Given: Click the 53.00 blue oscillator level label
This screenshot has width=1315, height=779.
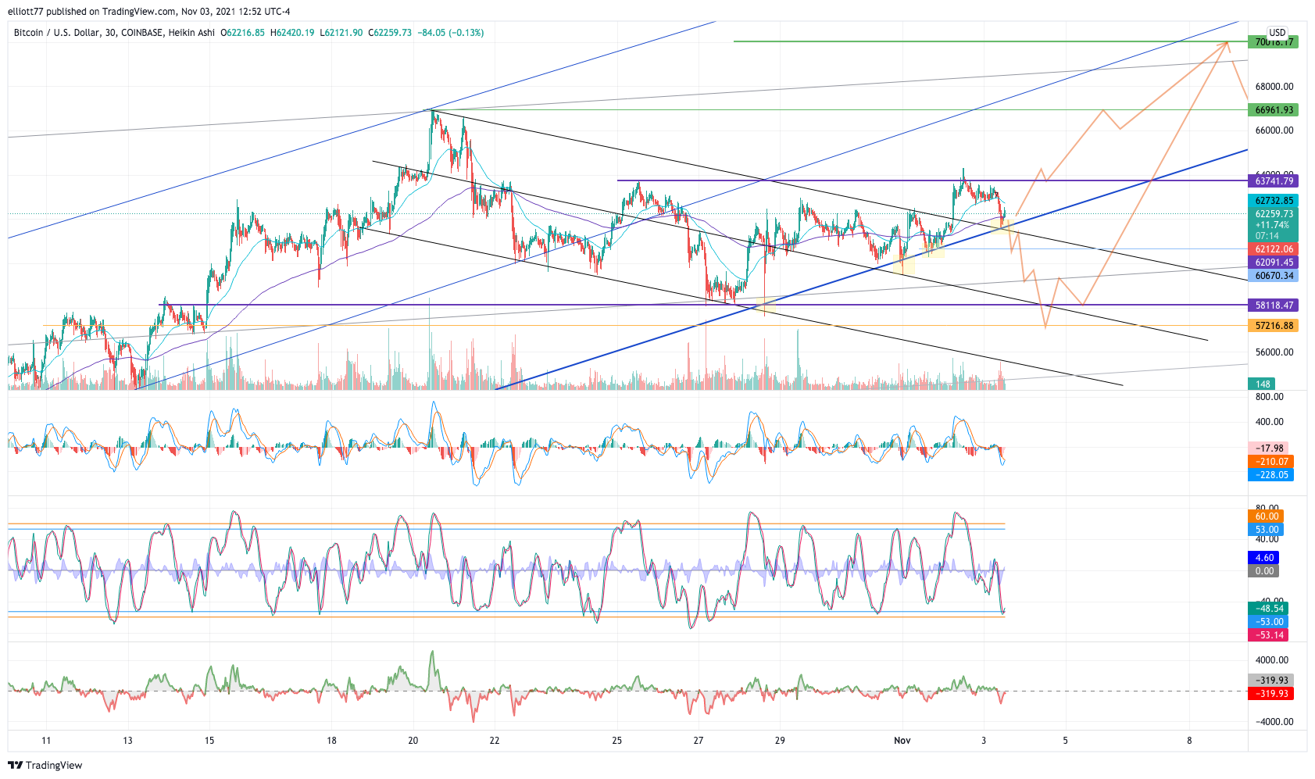Looking at the screenshot, I should (1266, 530).
